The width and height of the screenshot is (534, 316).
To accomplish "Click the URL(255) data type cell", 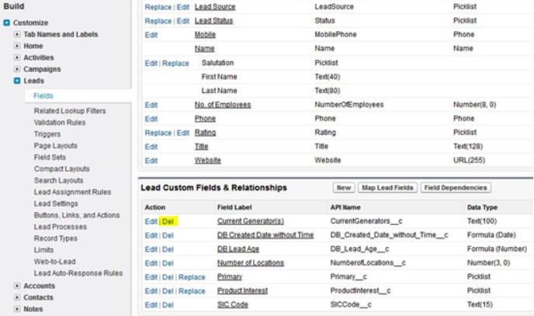I will pos(469,160).
